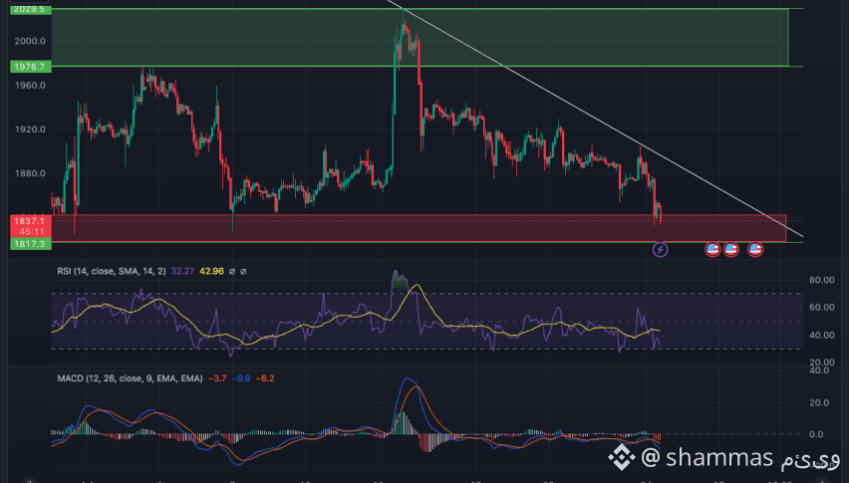
Task: Click the 2000.0 price axis value
Action: [x=30, y=41]
